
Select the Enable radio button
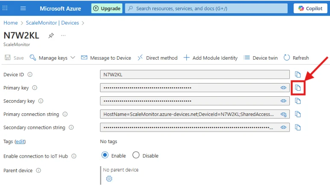click(x=105, y=155)
